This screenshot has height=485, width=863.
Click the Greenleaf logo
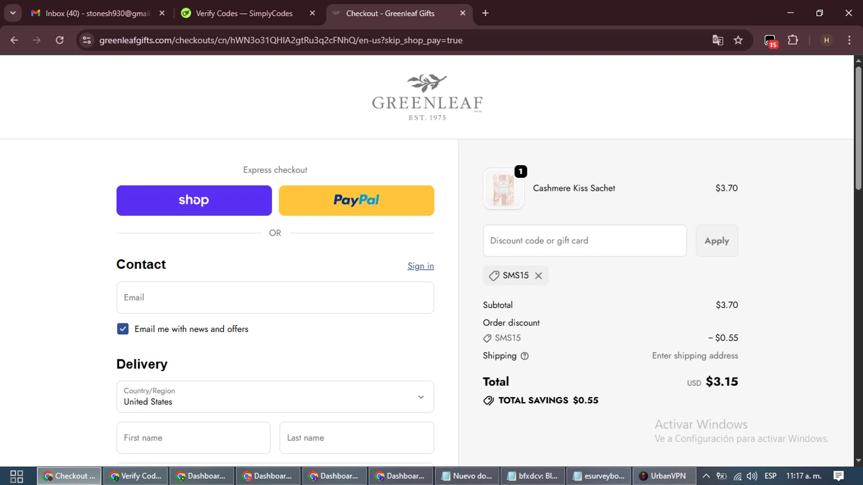pyautogui.click(x=427, y=97)
